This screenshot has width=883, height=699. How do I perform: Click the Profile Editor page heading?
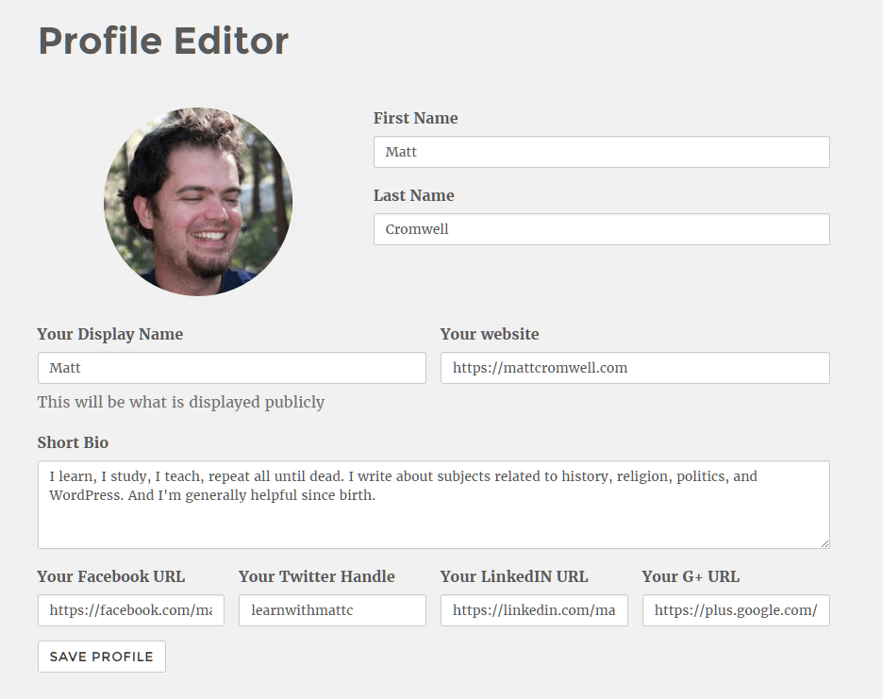coord(162,40)
